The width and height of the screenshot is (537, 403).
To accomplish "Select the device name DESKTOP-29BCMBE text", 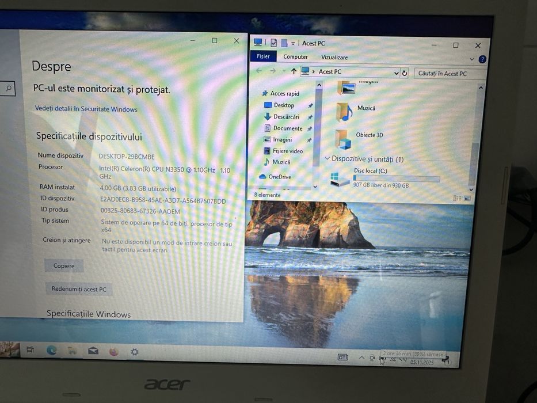I will tap(127, 157).
